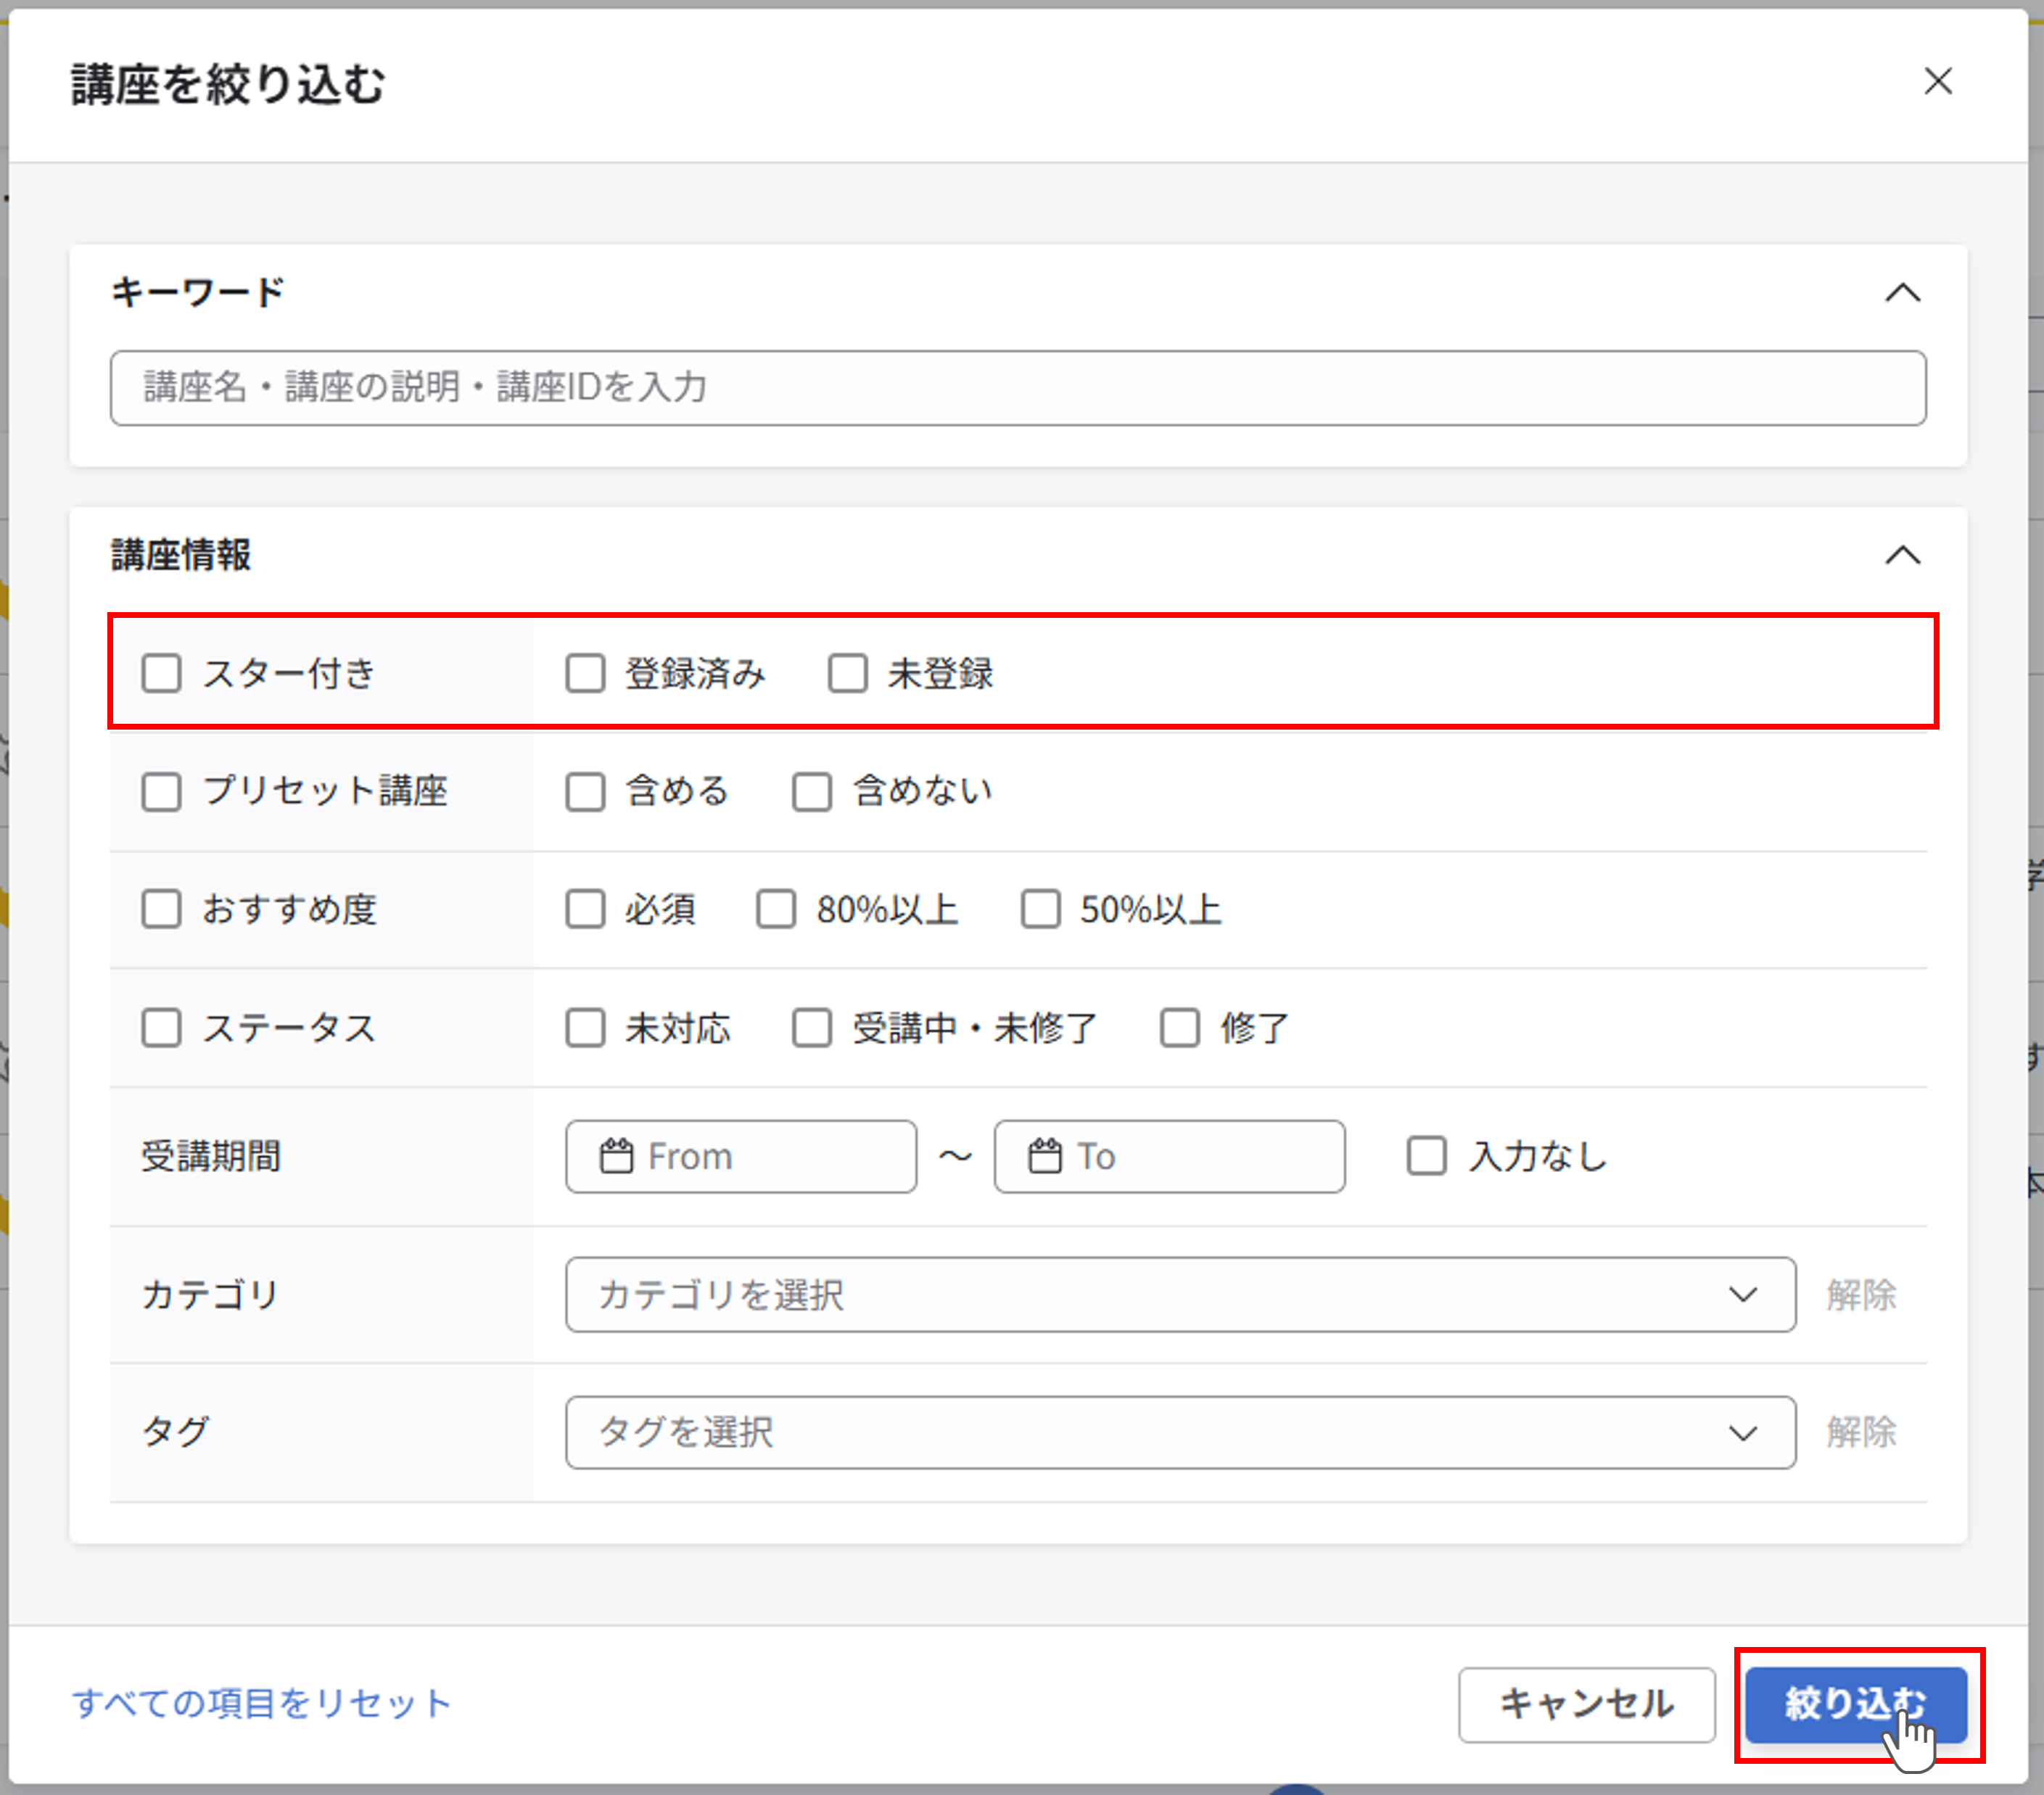Click the カテゴリ row label
The width and height of the screenshot is (2044, 1795).
(210, 1295)
